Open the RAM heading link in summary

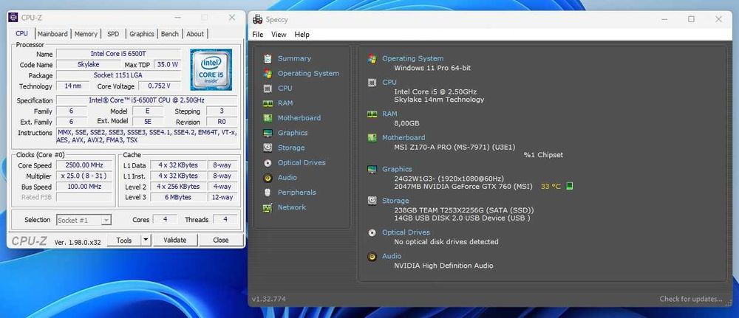click(x=389, y=114)
